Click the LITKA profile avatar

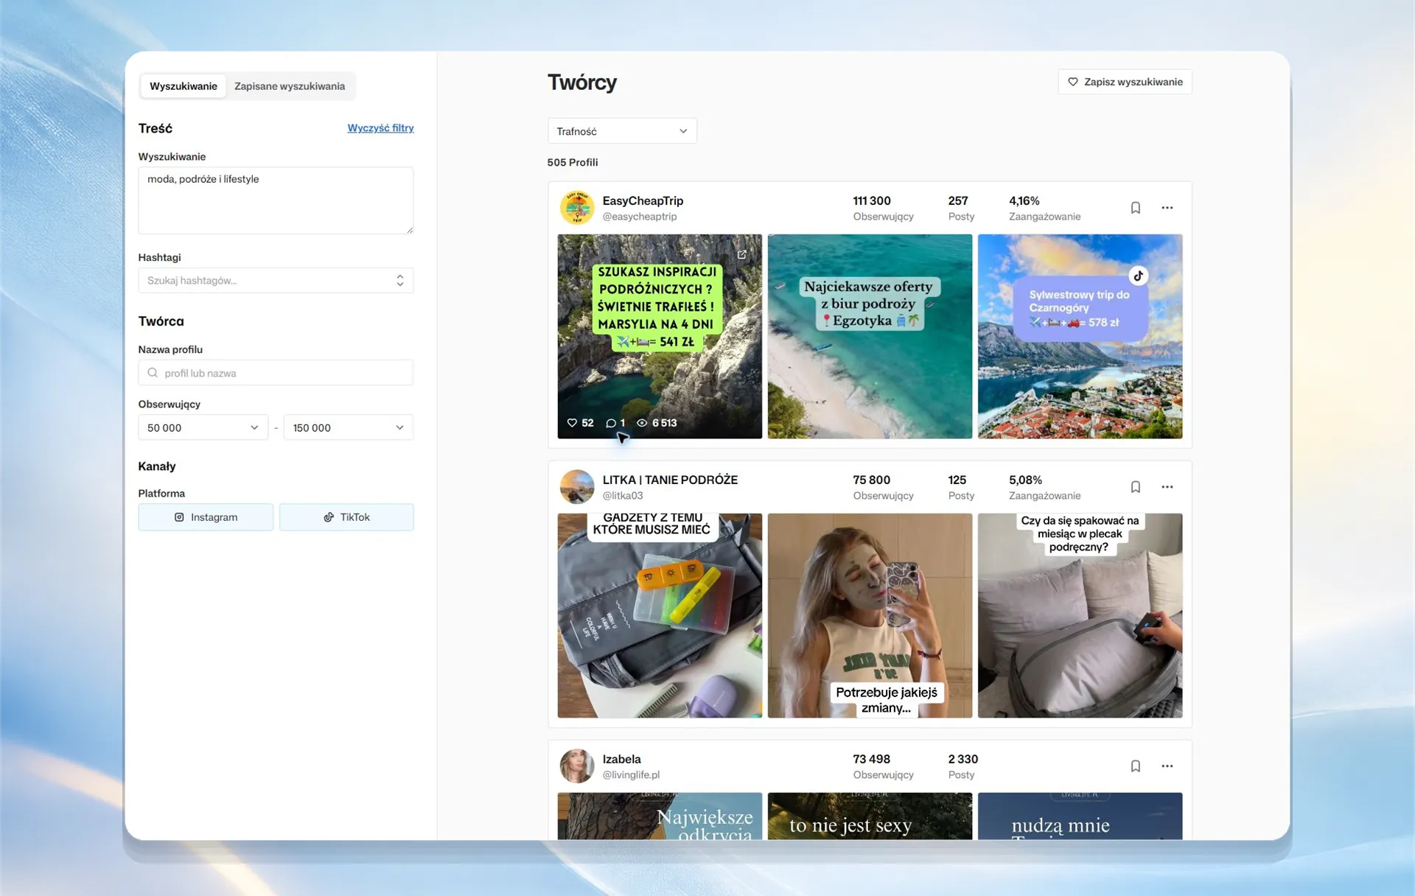[x=577, y=487]
